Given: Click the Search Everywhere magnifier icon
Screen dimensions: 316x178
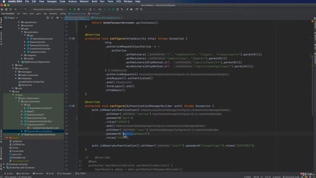Looking at the screenshot, I should [x=141, y=9].
